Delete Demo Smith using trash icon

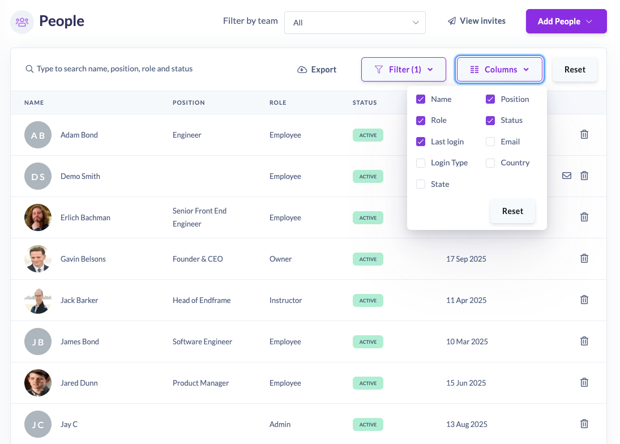point(584,176)
